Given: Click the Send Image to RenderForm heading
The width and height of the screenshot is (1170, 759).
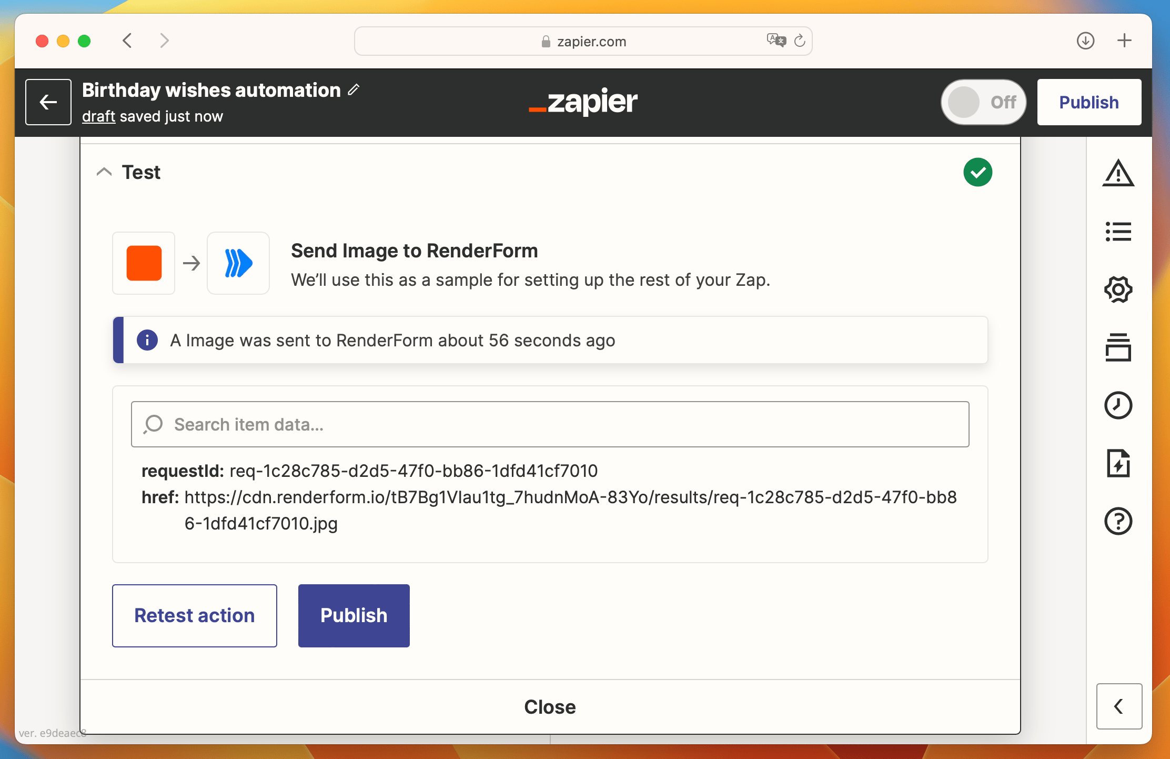Looking at the screenshot, I should tap(415, 251).
